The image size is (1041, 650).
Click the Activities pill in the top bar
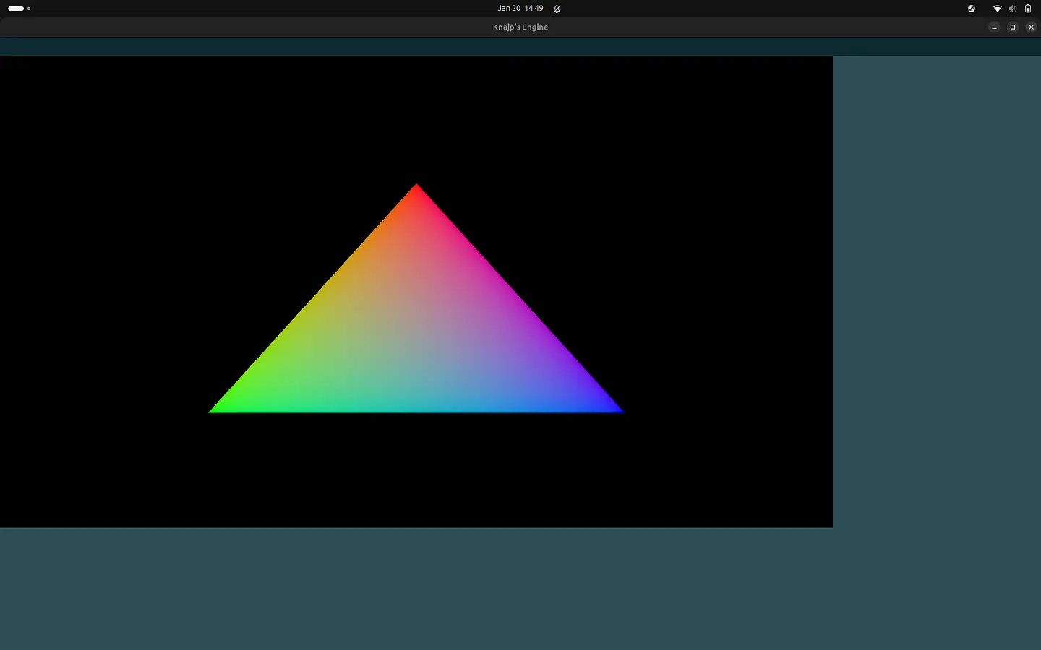[16, 9]
